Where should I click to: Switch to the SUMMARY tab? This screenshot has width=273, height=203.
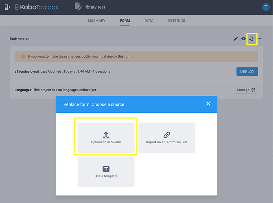(x=96, y=21)
